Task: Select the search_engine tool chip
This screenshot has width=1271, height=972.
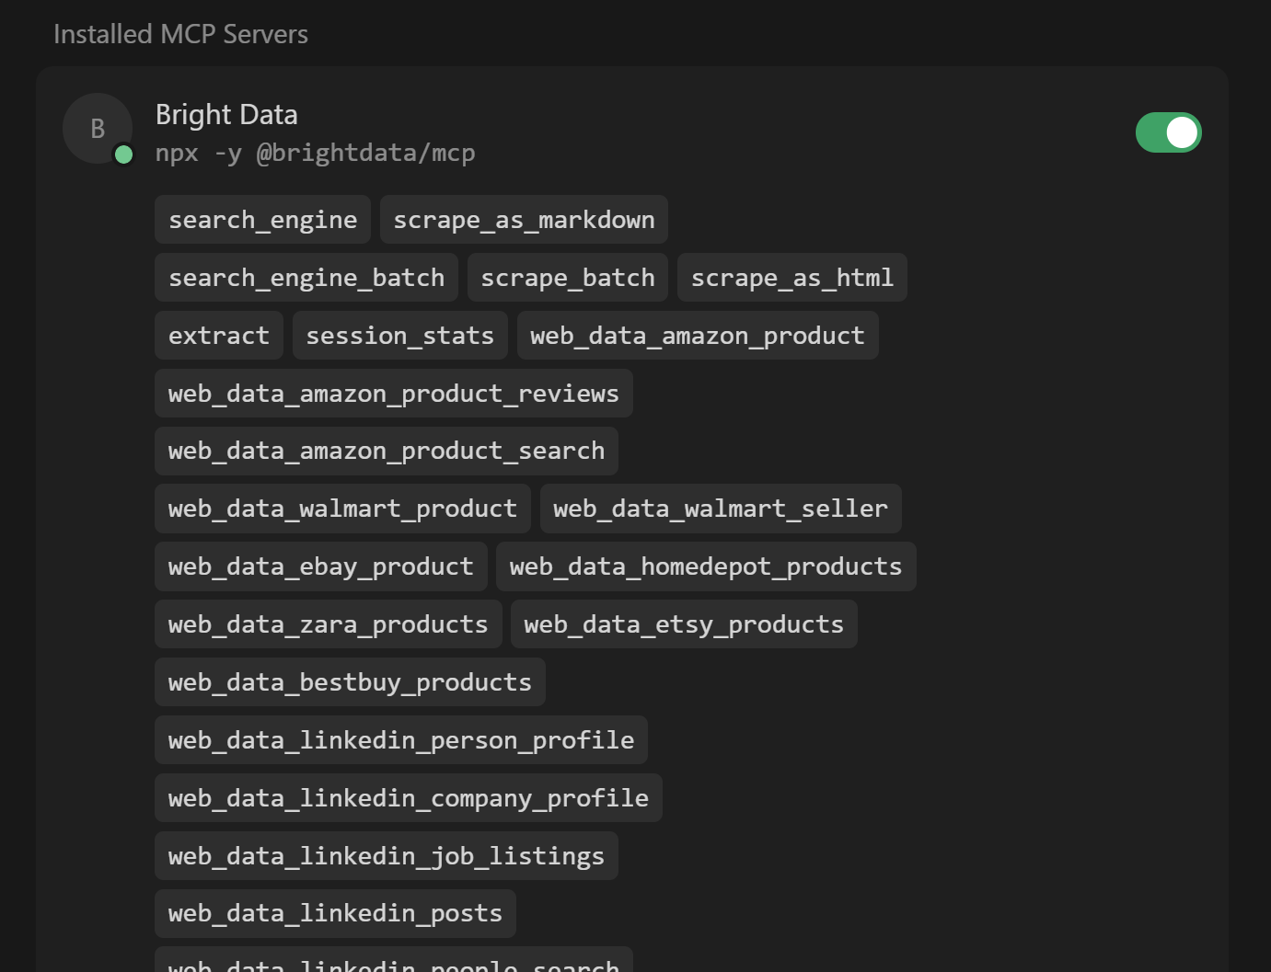Action: (x=262, y=220)
